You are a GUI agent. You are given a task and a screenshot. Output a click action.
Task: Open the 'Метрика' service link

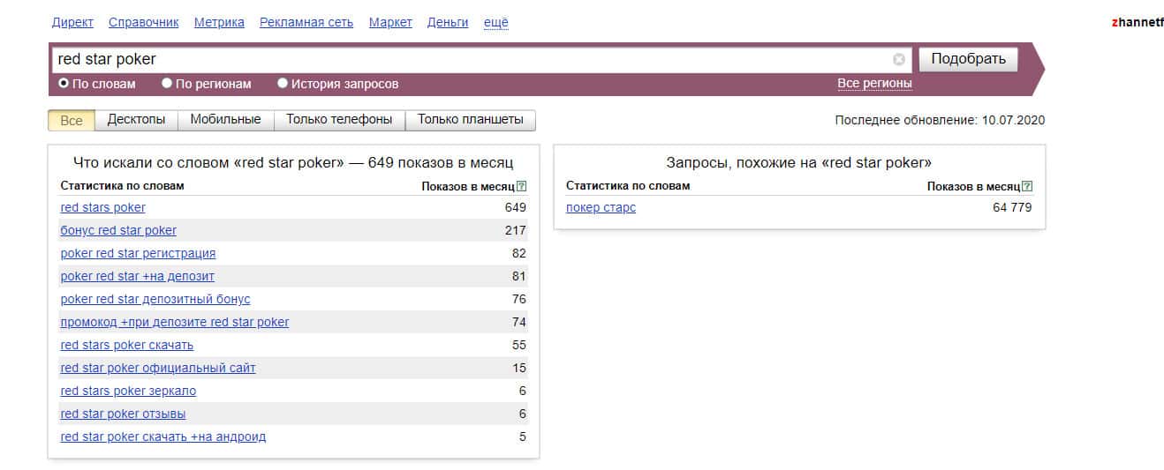tap(219, 23)
